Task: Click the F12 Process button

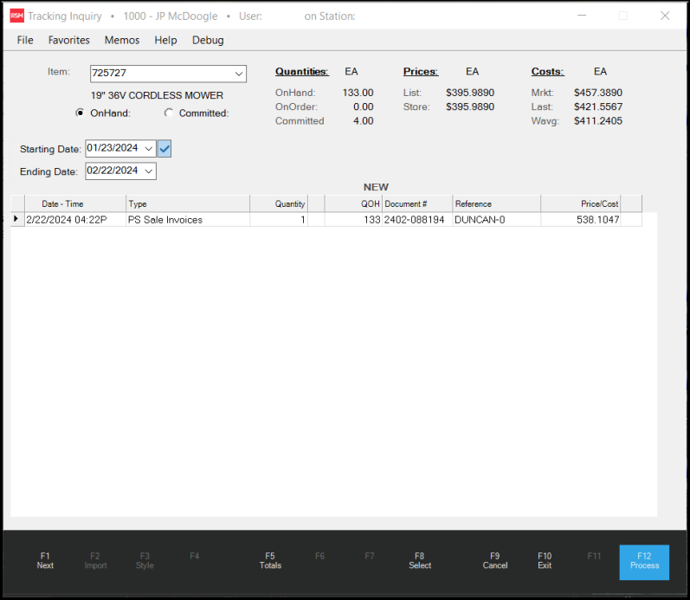Action: pyautogui.click(x=644, y=562)
